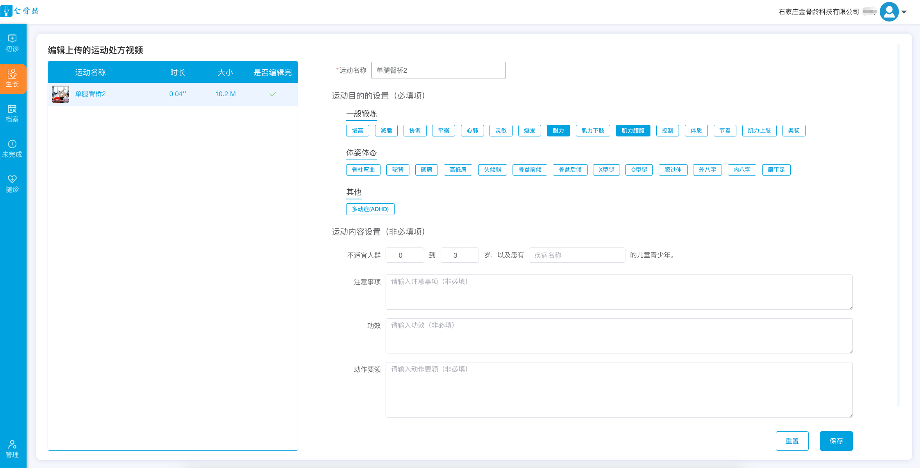The image size is (920, 468).
Task: Open the 管理 sidebar section
Action: pos(12,449)
